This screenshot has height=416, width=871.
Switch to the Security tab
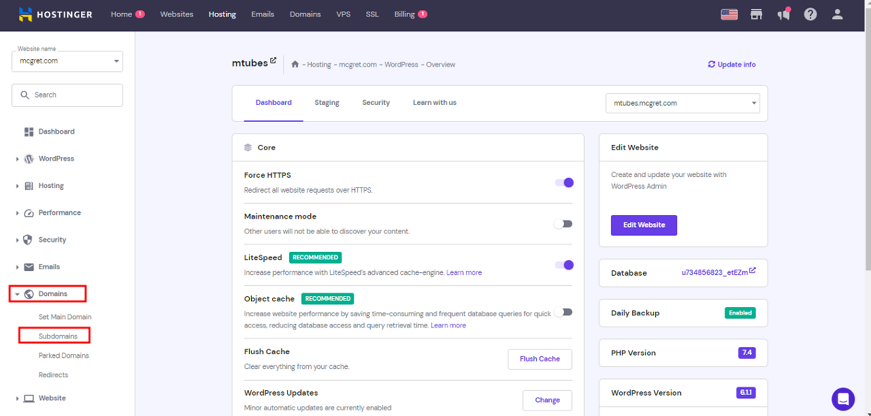point(376,103)
